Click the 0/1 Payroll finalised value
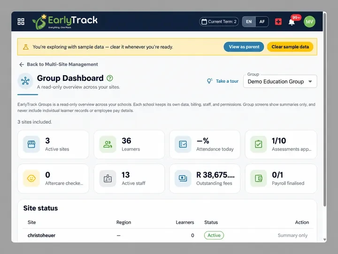 point(277,175)
